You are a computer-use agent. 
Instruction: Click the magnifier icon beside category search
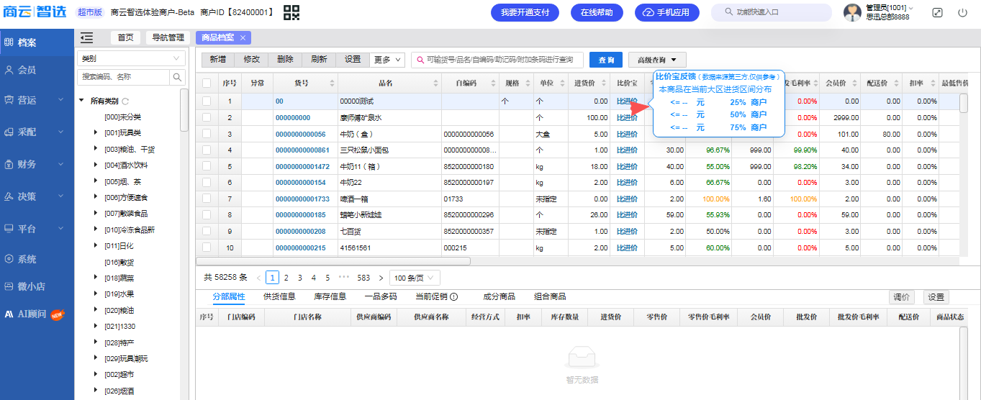click(x=177, y=77)
